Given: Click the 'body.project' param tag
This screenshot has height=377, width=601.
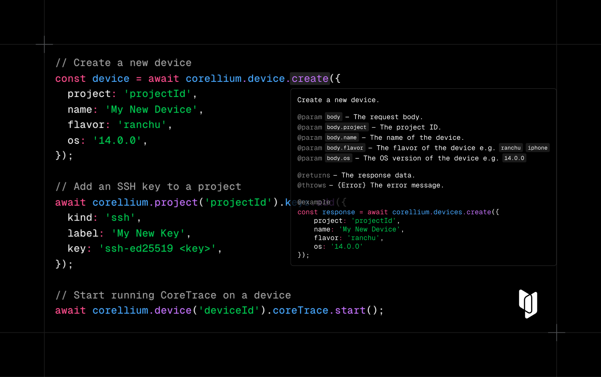Looking at the screenshot, I should (346, 127).
